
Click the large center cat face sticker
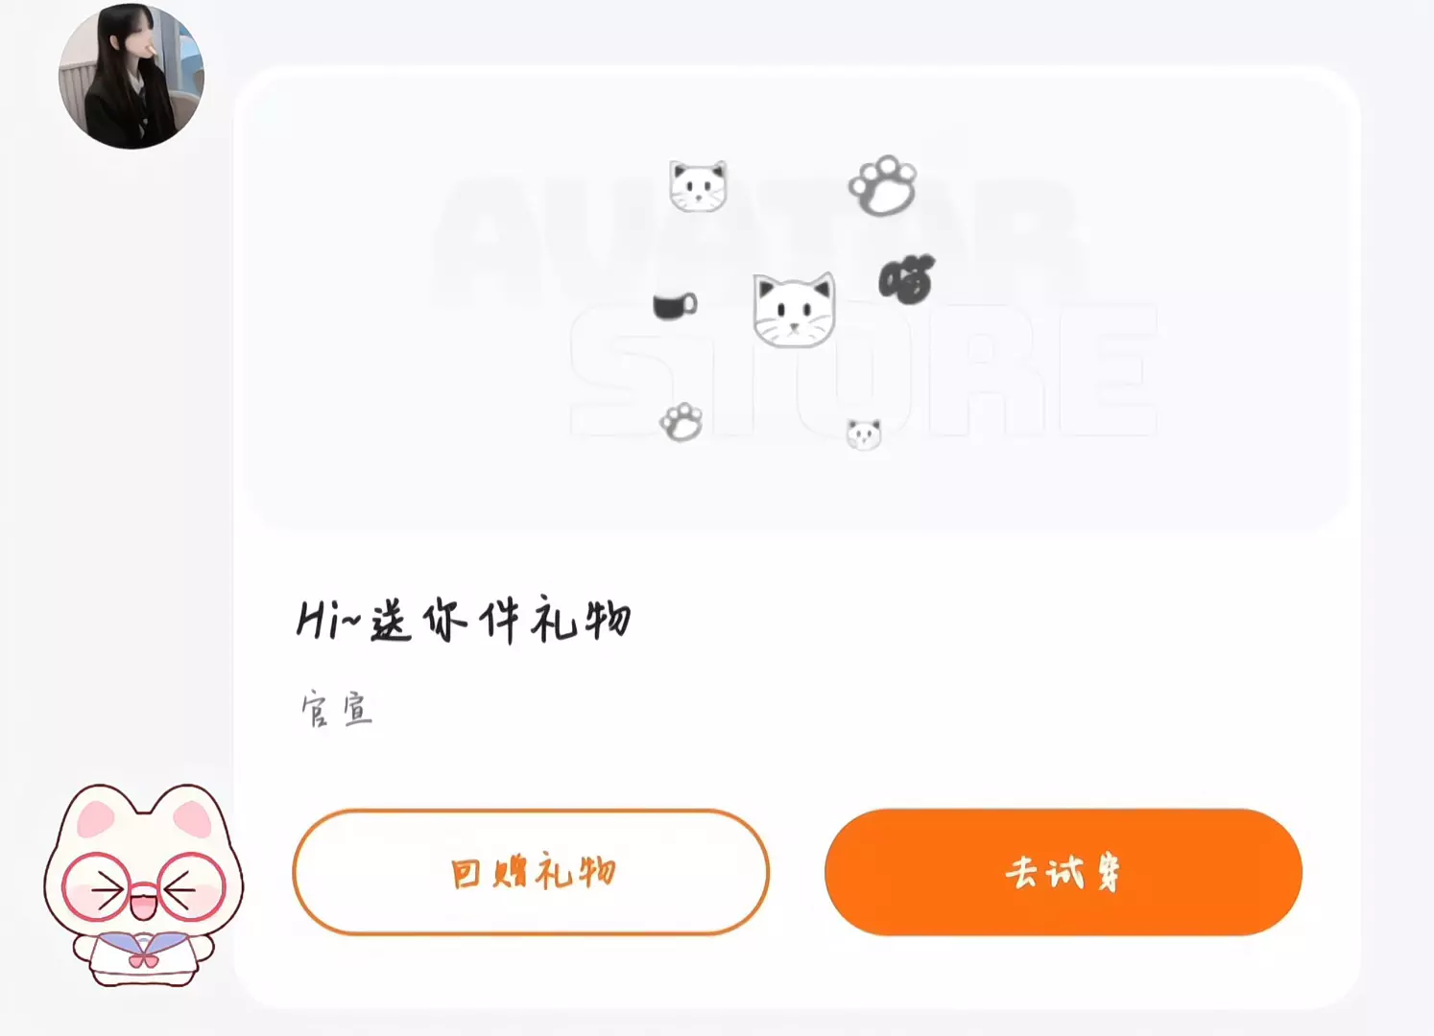point(794,310)
